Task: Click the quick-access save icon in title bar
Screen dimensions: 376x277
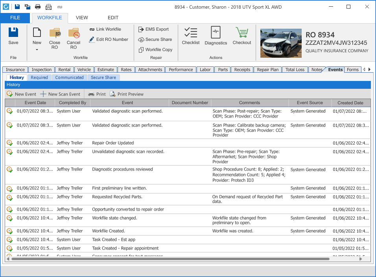Action: 17,7
